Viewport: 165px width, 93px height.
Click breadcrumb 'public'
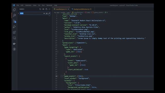63,12
